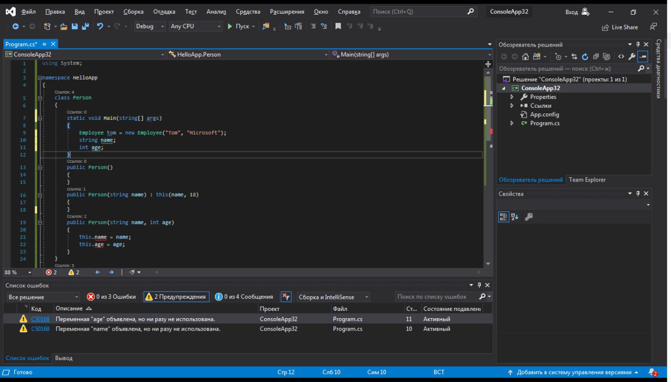Open the Any CPU platform dropdown
Viewport: 671px width, 382px height.
click(196, 26)
